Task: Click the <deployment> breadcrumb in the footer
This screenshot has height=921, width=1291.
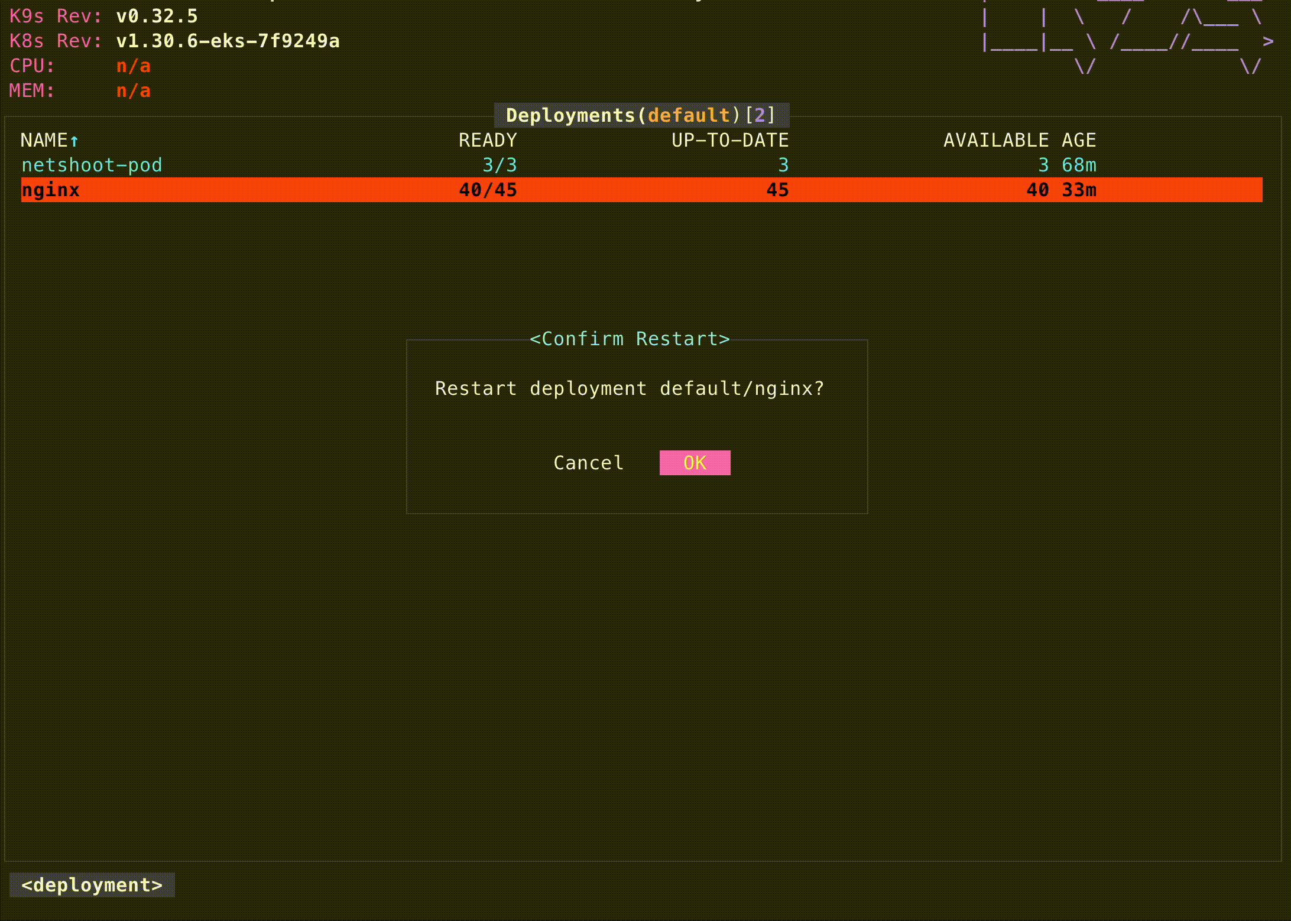Action: click(92, 885)
